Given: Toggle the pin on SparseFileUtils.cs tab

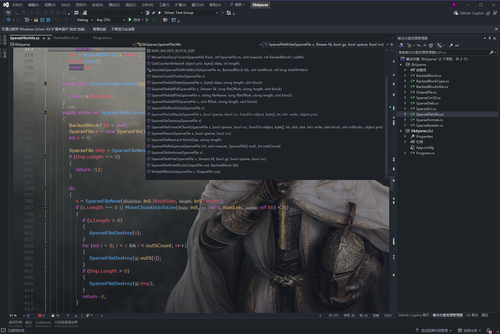Looking at the screenshot, I should [44, 38].
